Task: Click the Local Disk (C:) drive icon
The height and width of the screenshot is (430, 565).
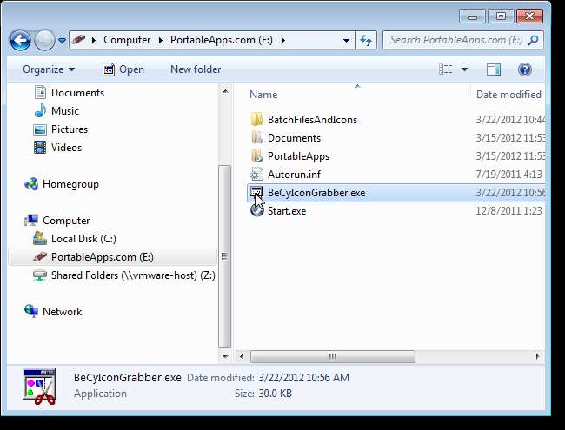Action: click(40, 238)
